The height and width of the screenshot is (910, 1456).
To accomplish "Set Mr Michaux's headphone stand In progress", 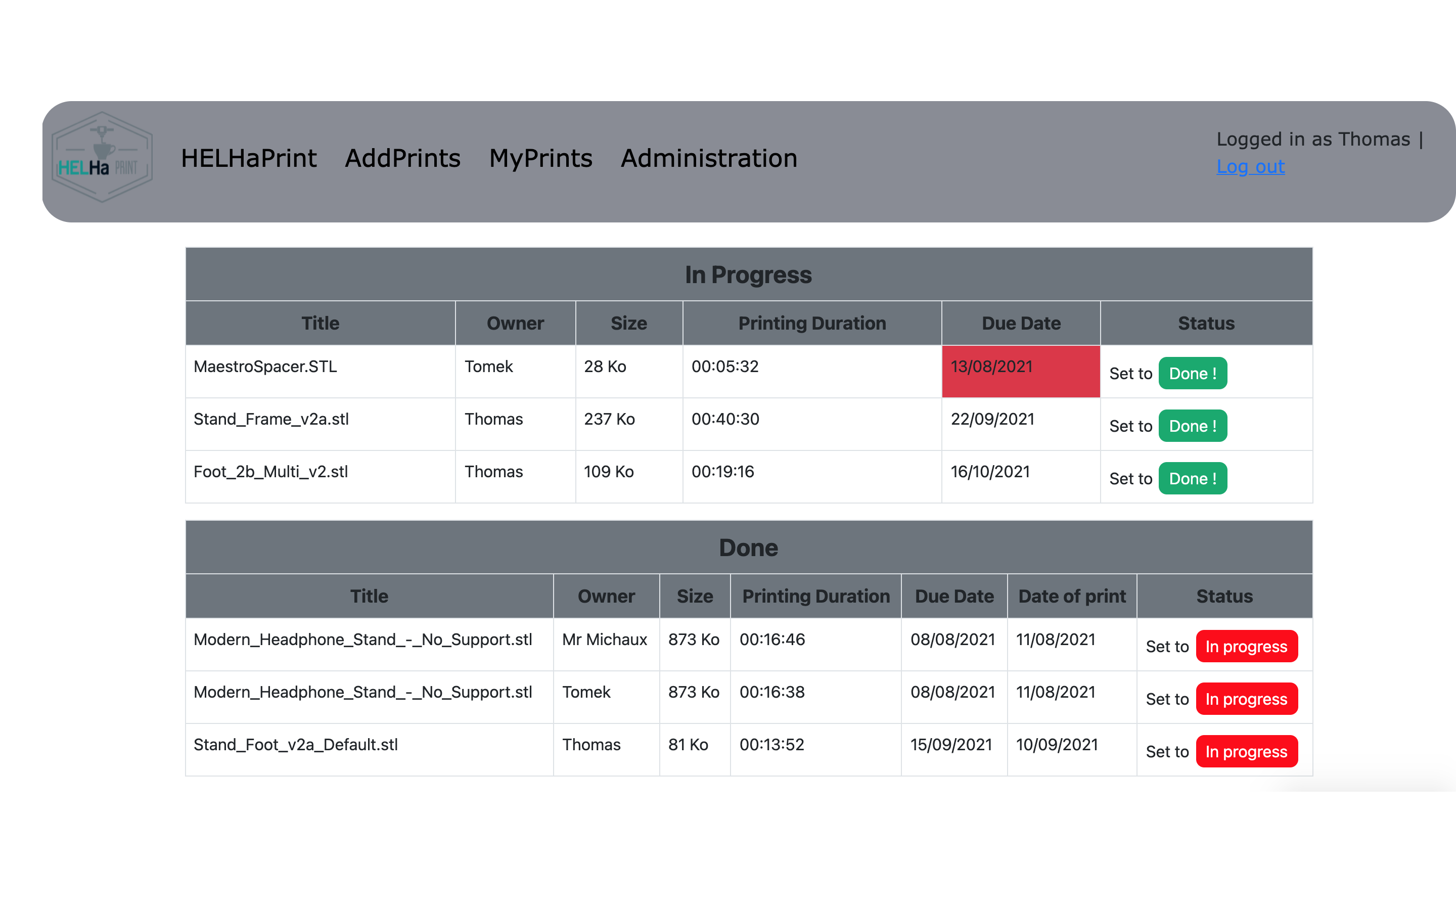I will 1246,647.
